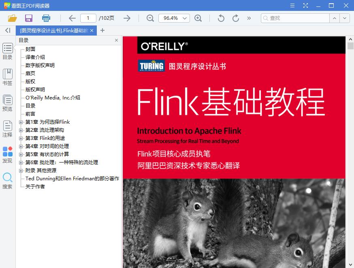Click the vertical scrollbar thumb

[350, 46]
